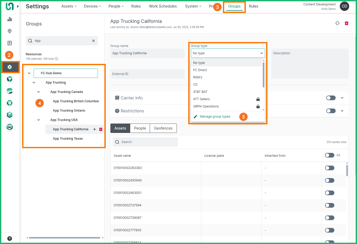Select FC Direct from the group type list
This screenshot has width=357, height=244.
pos(200,70)
